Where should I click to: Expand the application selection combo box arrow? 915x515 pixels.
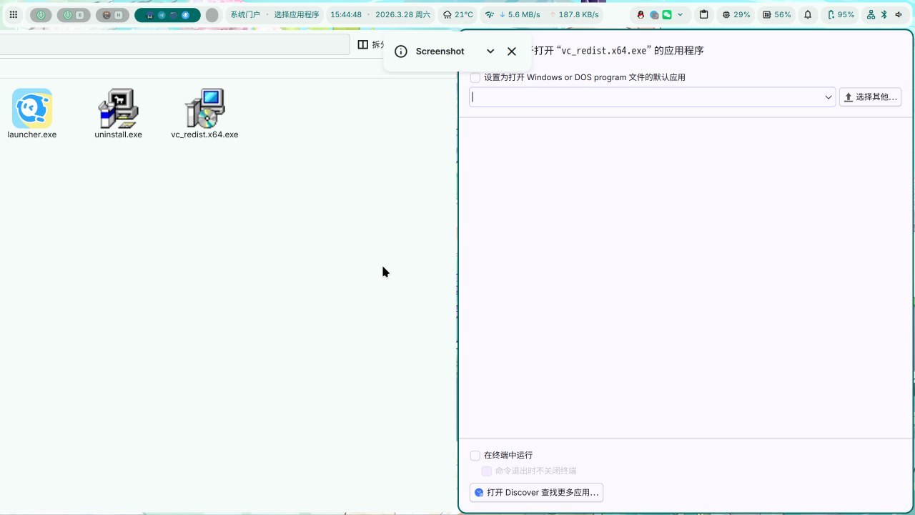tap(829, 97)
